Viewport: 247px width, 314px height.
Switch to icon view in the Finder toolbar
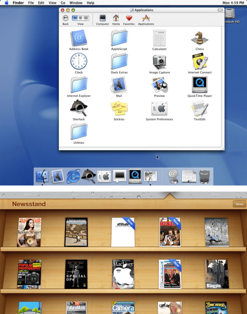[x=75, y=18]
